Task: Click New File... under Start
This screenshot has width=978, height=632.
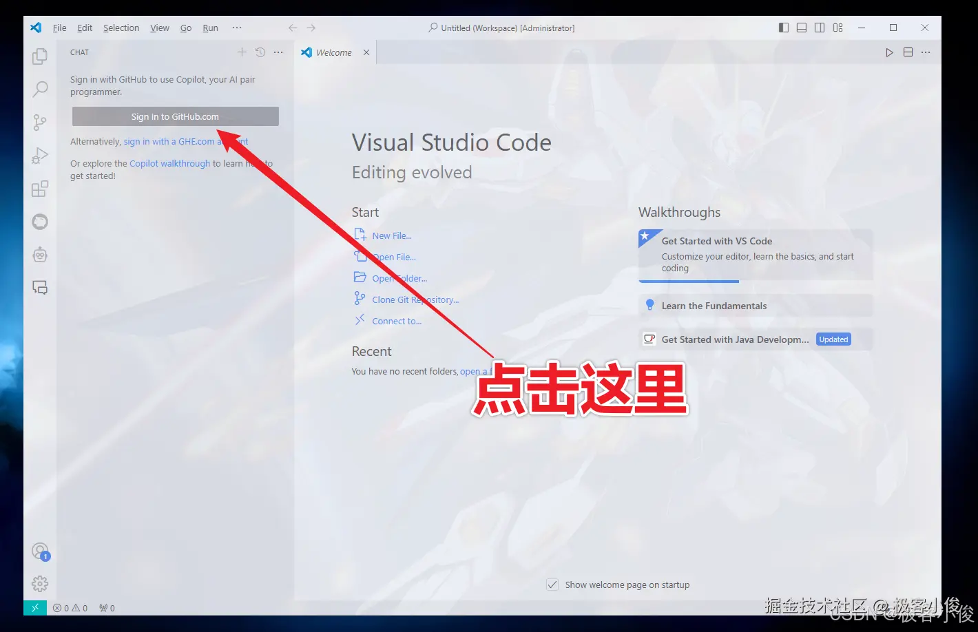Action: (x=383, y=235)
